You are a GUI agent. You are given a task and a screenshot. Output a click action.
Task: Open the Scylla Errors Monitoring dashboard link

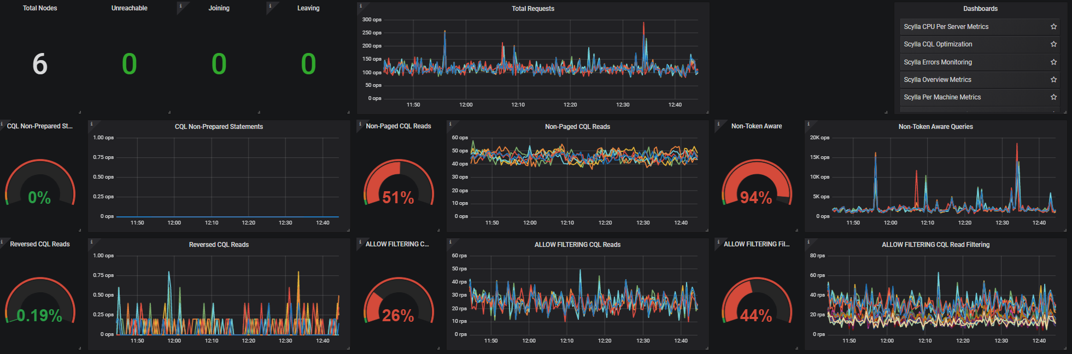tap(938, 62)
